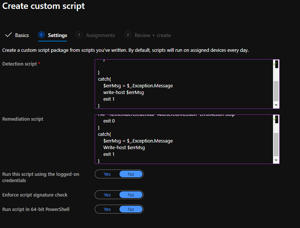Set script signature check to No
The image size is (300, 228).
[131, 195]
